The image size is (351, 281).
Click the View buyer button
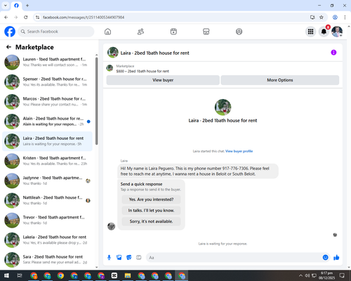coord(163,80)
